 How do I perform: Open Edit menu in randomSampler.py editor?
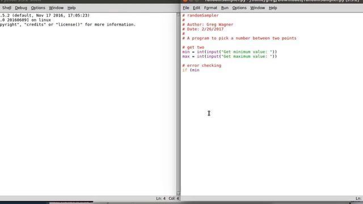(x=196, y=7)
